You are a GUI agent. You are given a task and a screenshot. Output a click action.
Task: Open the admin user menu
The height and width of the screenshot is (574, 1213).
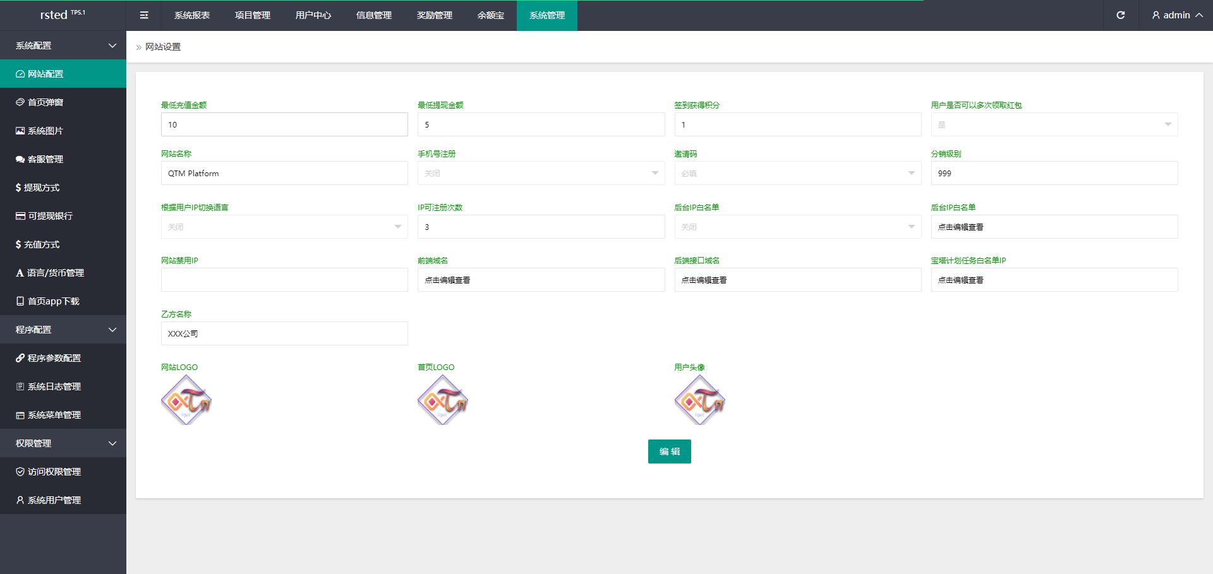pyautogui.click(x=1177, y=15)
